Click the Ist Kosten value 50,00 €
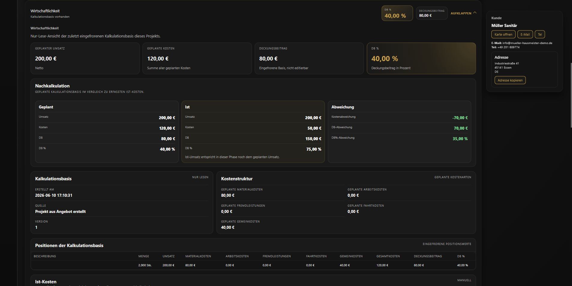The width and height of the screenshot is (572, 286). pyautogui.click(x=314, y=128)
